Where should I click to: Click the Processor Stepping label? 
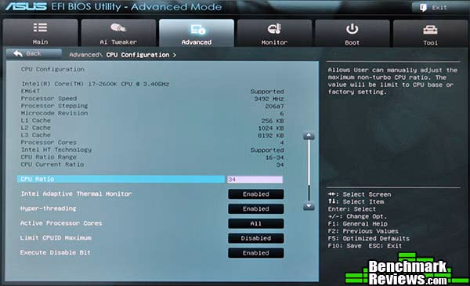(54, 106)
